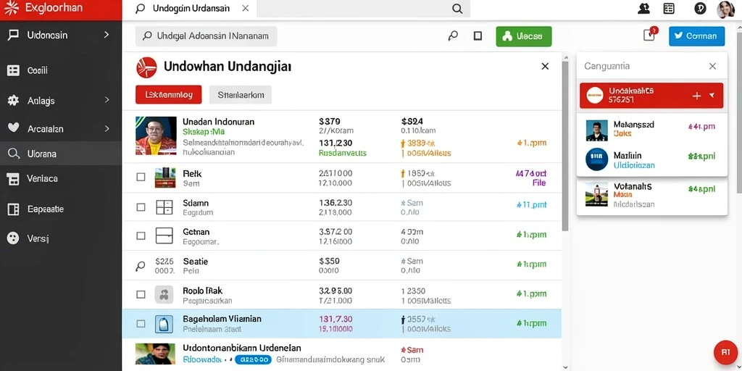742x371 pixels.
Task: Click the red floating round button
Action: [x=725, y=352]
